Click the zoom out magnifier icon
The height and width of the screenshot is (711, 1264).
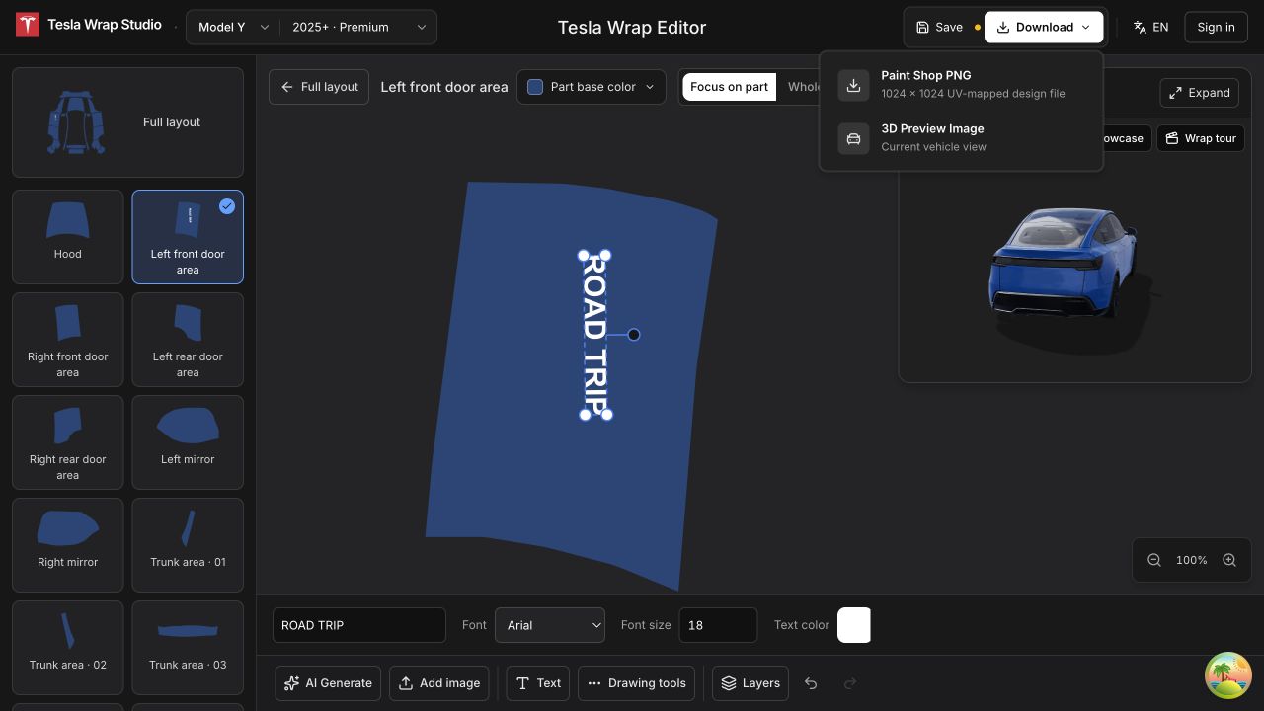point(1154,560)
